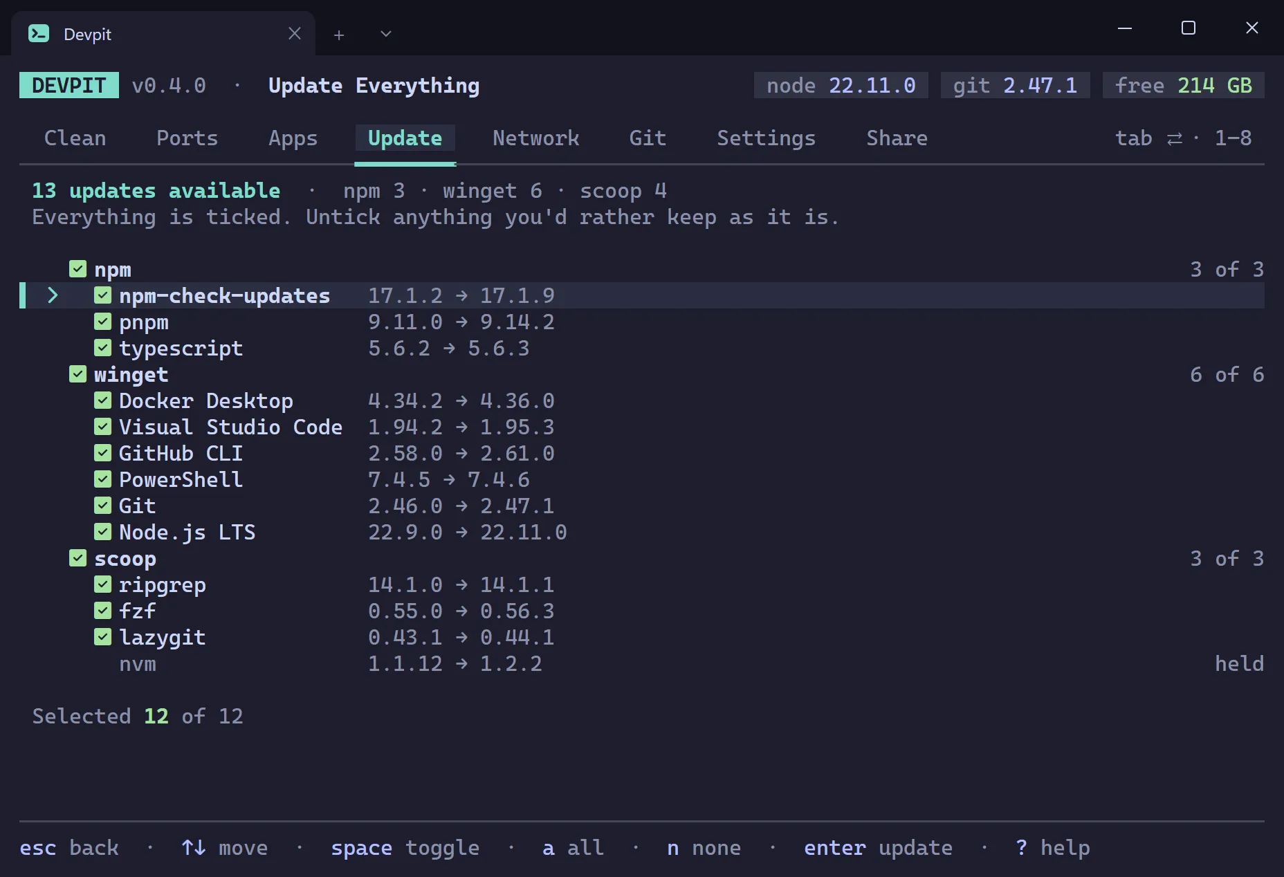1284x877 pixels.
Task: Open the Git tab
Action: tap(648, 138)
